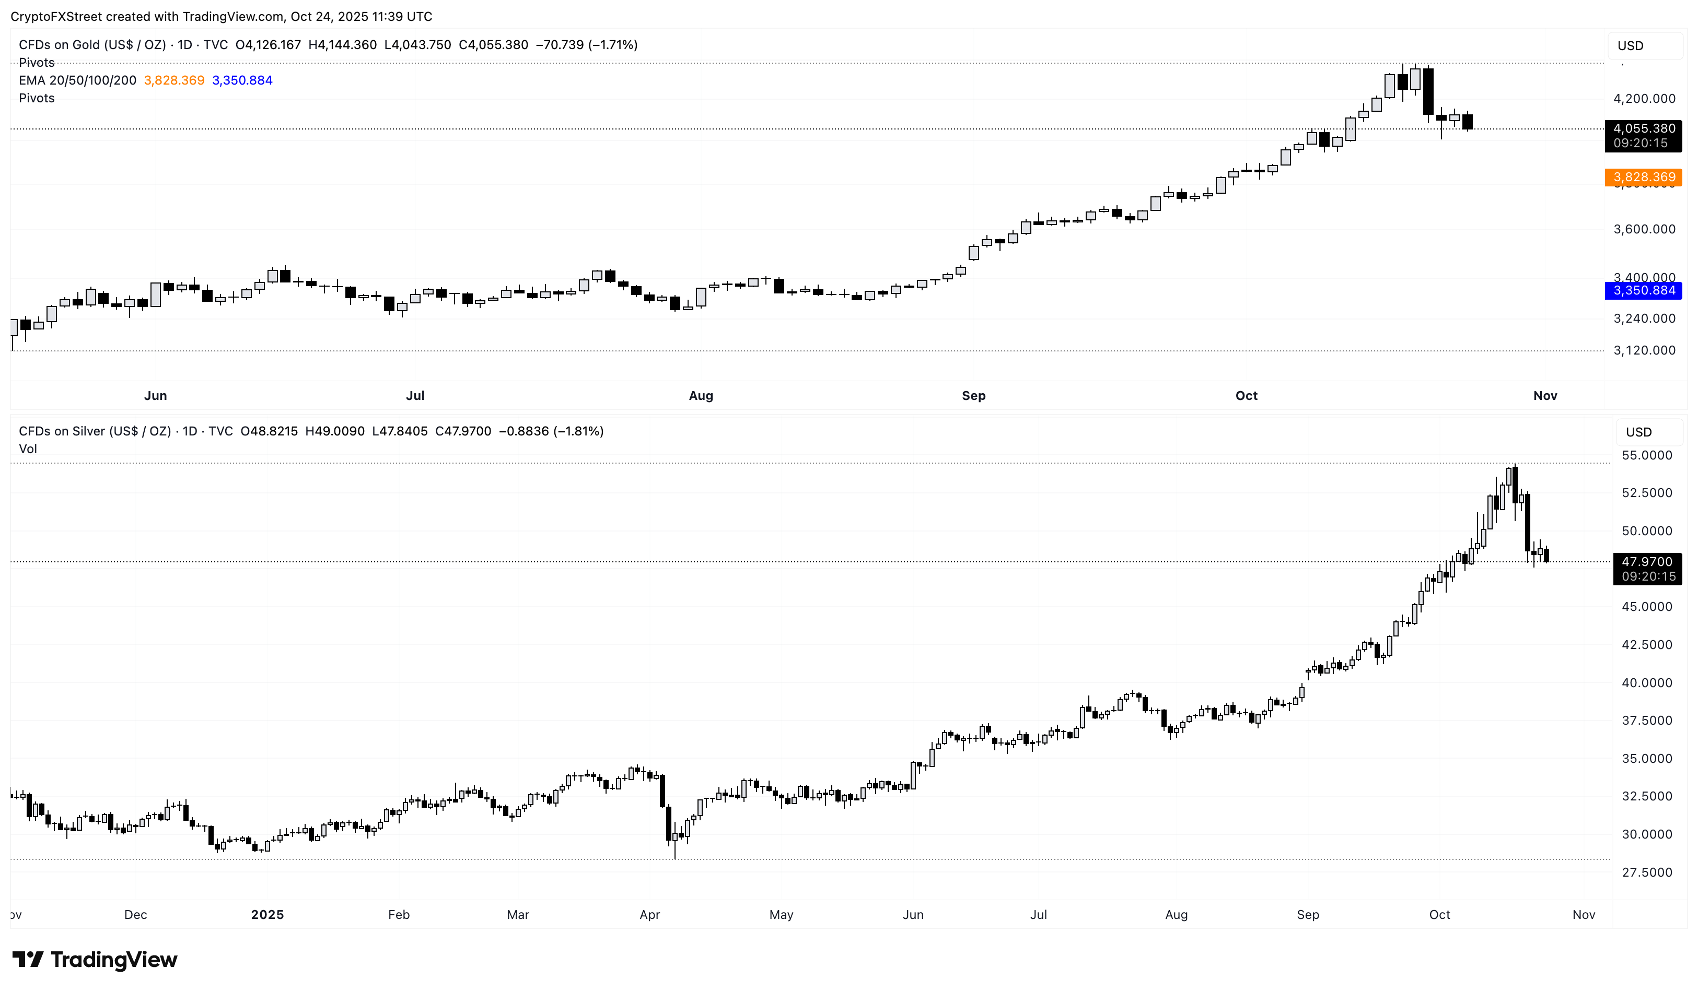
Task: Click the Pivots label below the EMA legend
Action: coord(37,98)
